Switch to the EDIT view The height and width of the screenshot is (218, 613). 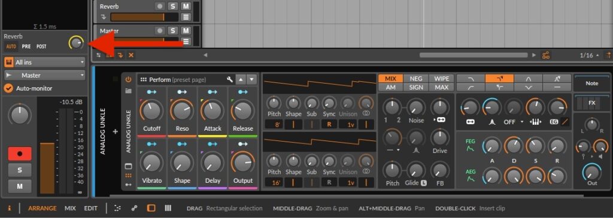pyautogui.click(x=91, y=208)
